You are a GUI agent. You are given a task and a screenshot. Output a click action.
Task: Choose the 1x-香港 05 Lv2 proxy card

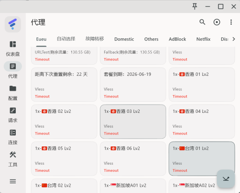(64, 158)
